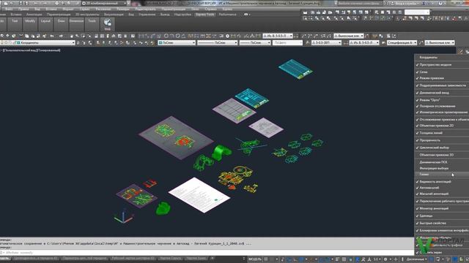Click the workspace gear icon in title bar

coord(84,3)
